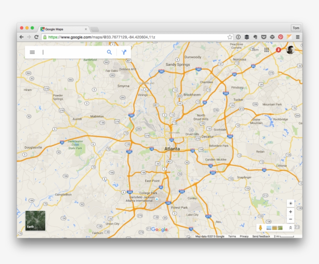Screen dimensions: 319x264
Task: Click the search magnifier icon
Action: (x=109, y=52)
